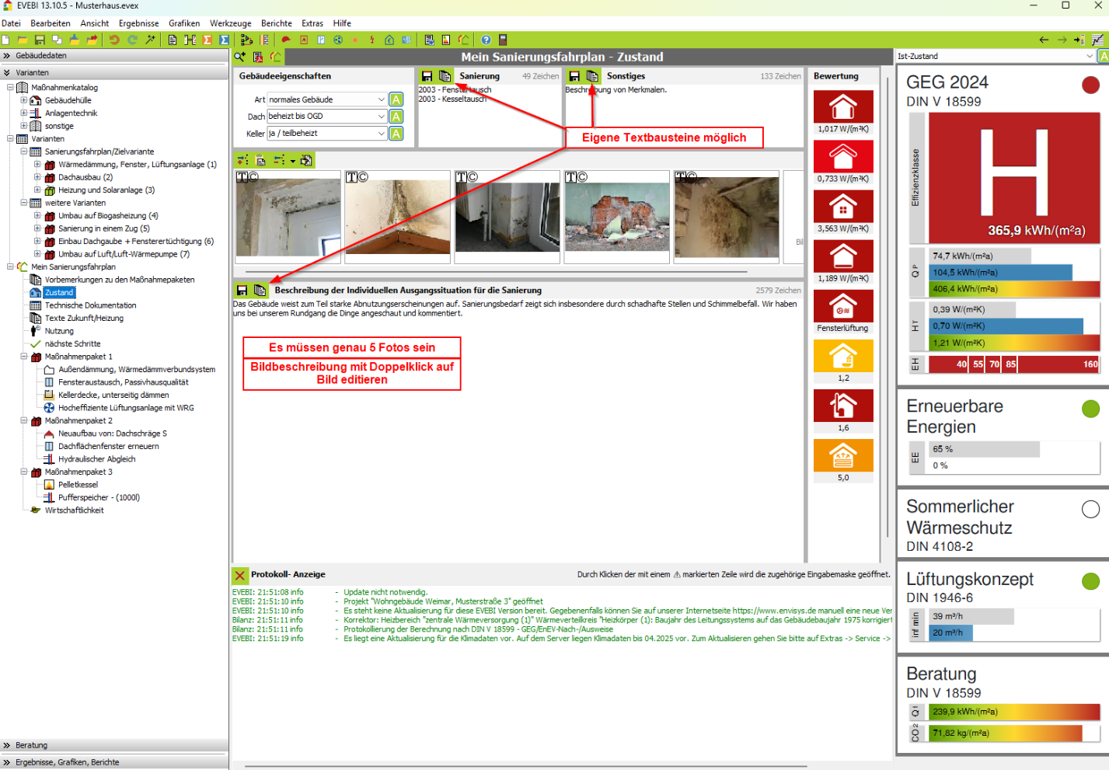
Task: Close the Protokoll-Anzeige with red X
Action: click(x=240, y=575)
